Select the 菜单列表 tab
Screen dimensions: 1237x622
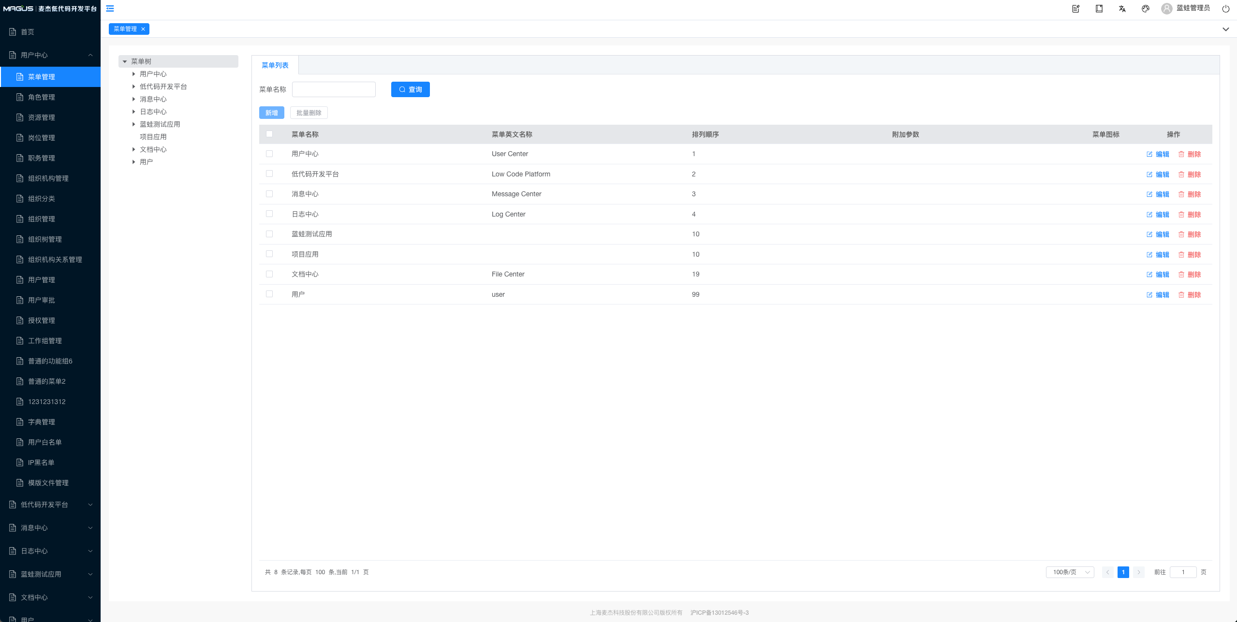click(275, 65)
